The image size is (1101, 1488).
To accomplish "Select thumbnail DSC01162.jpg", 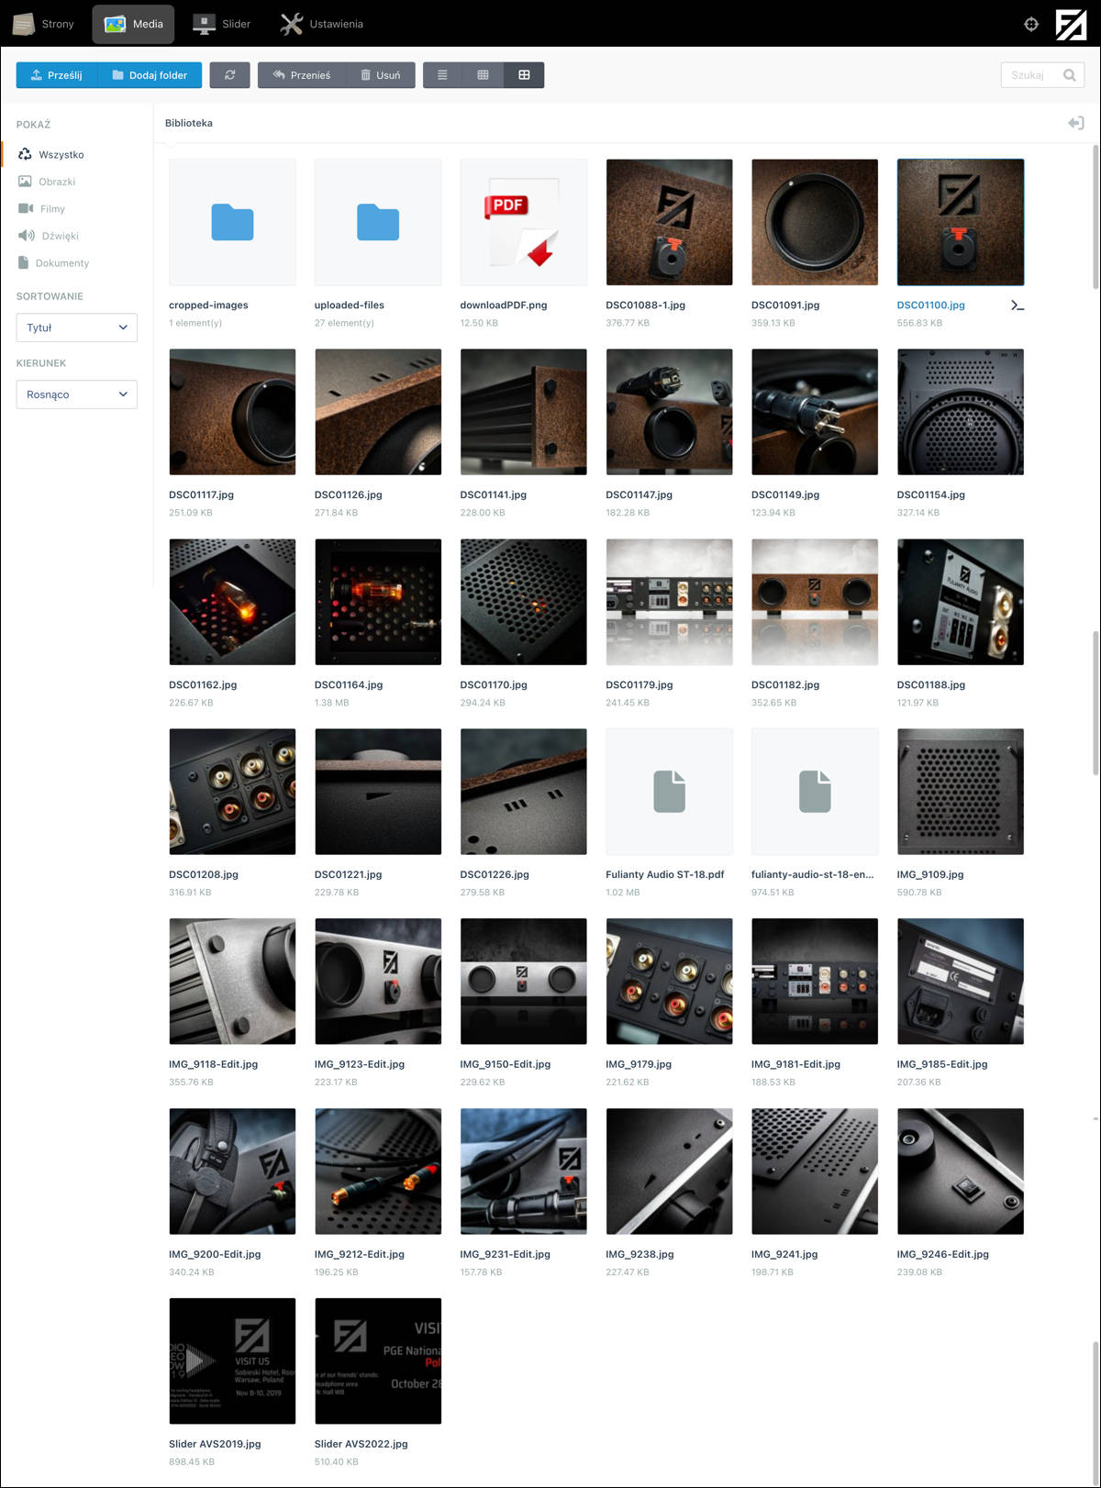I will 232,602.
